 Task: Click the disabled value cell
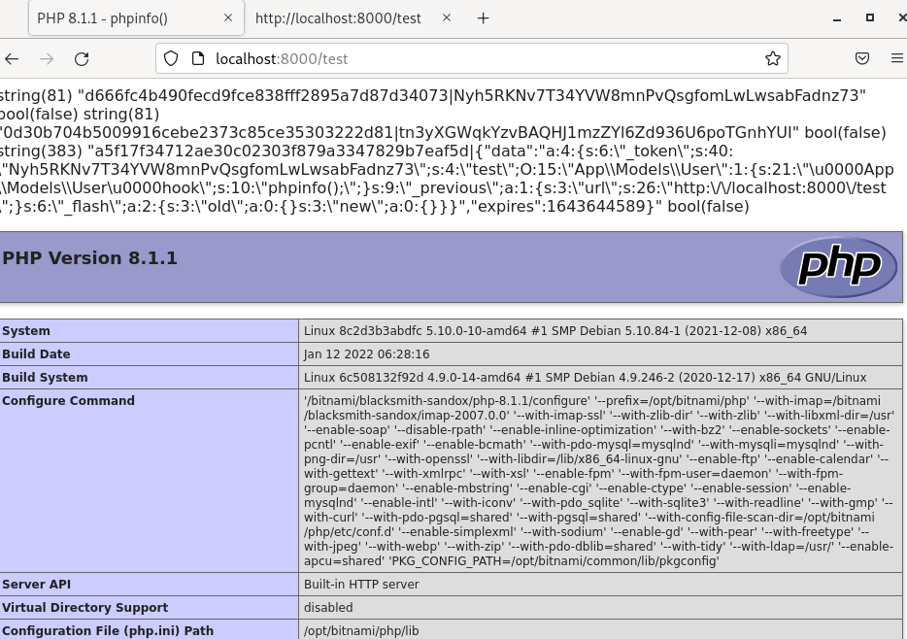click(600, 607)
